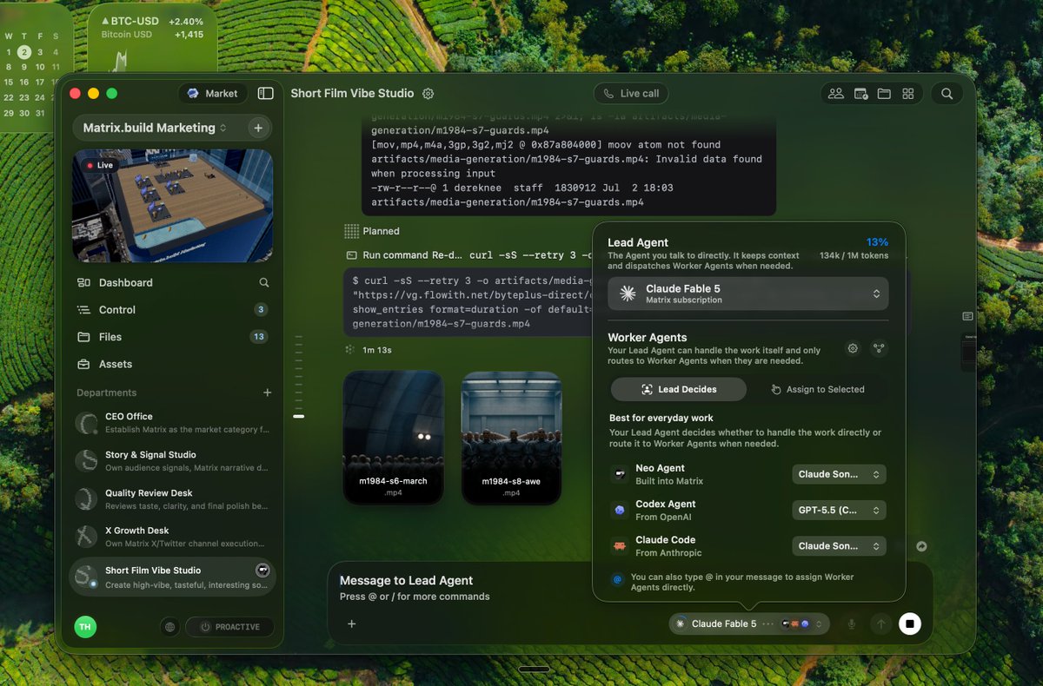The width and height of the screenshot is (1043, 686).
Task: Stop the running agent with the stop button
Action: 909,623
